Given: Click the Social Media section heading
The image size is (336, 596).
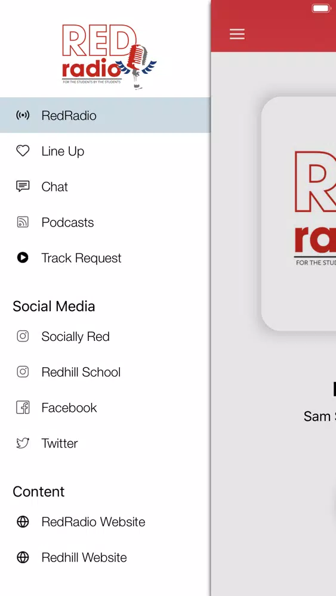Looking at the screenshot, I should point(54,306).
